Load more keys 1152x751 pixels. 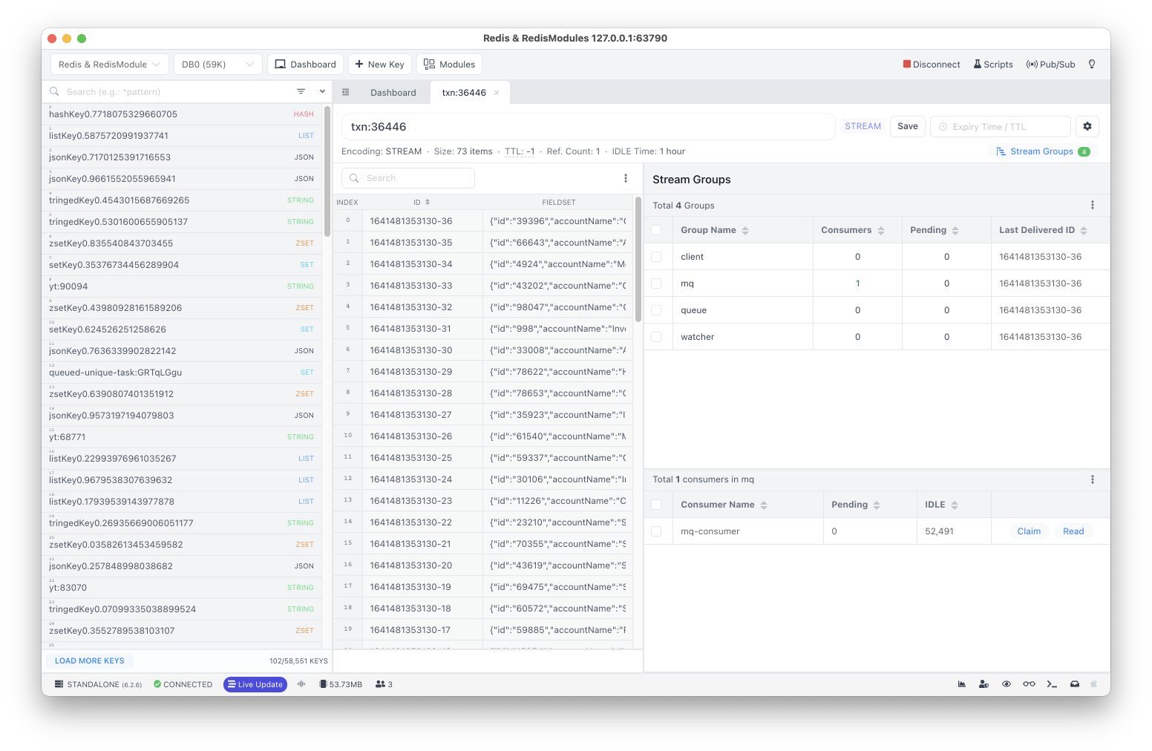[x=89, y=660]
